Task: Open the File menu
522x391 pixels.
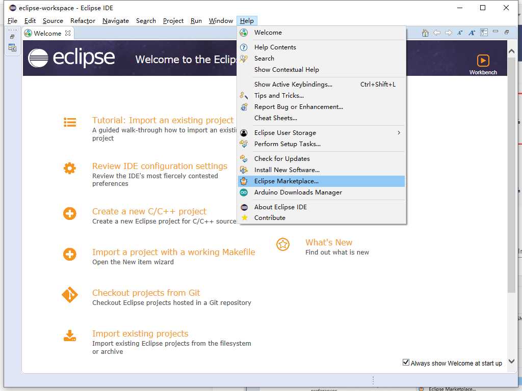Action: [x=12, y=20]
